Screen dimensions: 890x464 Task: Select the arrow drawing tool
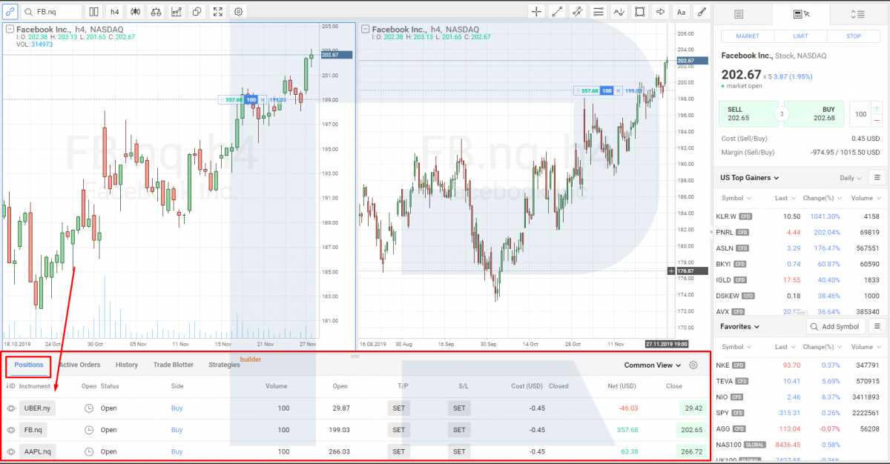coord(661,12)
